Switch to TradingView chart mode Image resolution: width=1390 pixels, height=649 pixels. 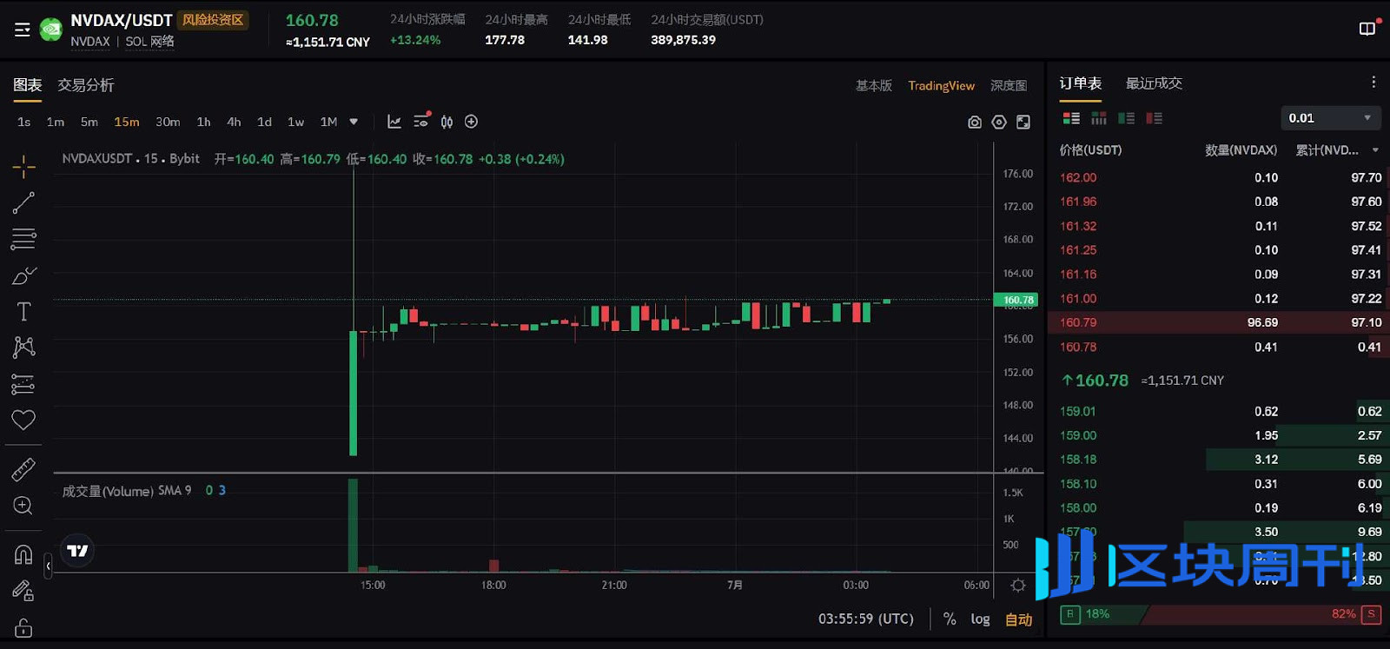pos(941,85)
